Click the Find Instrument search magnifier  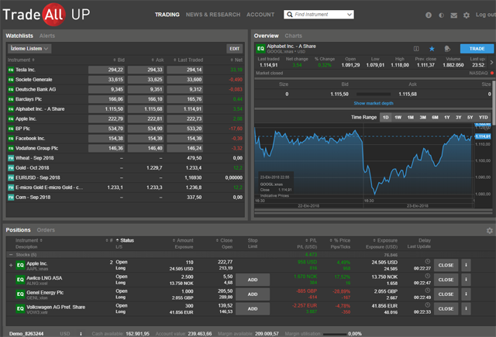coord(289,15)
